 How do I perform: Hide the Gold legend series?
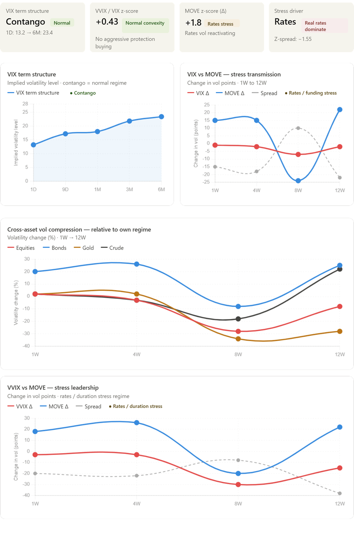click(x=84, y=248)
